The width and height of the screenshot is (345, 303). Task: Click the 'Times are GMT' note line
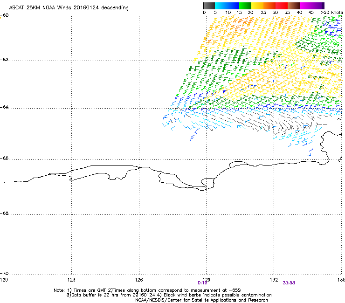pos(147,290)
